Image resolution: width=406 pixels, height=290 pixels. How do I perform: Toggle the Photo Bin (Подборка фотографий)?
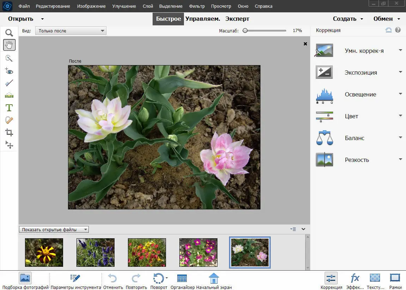pyautogui.click(x=25, y=279)
